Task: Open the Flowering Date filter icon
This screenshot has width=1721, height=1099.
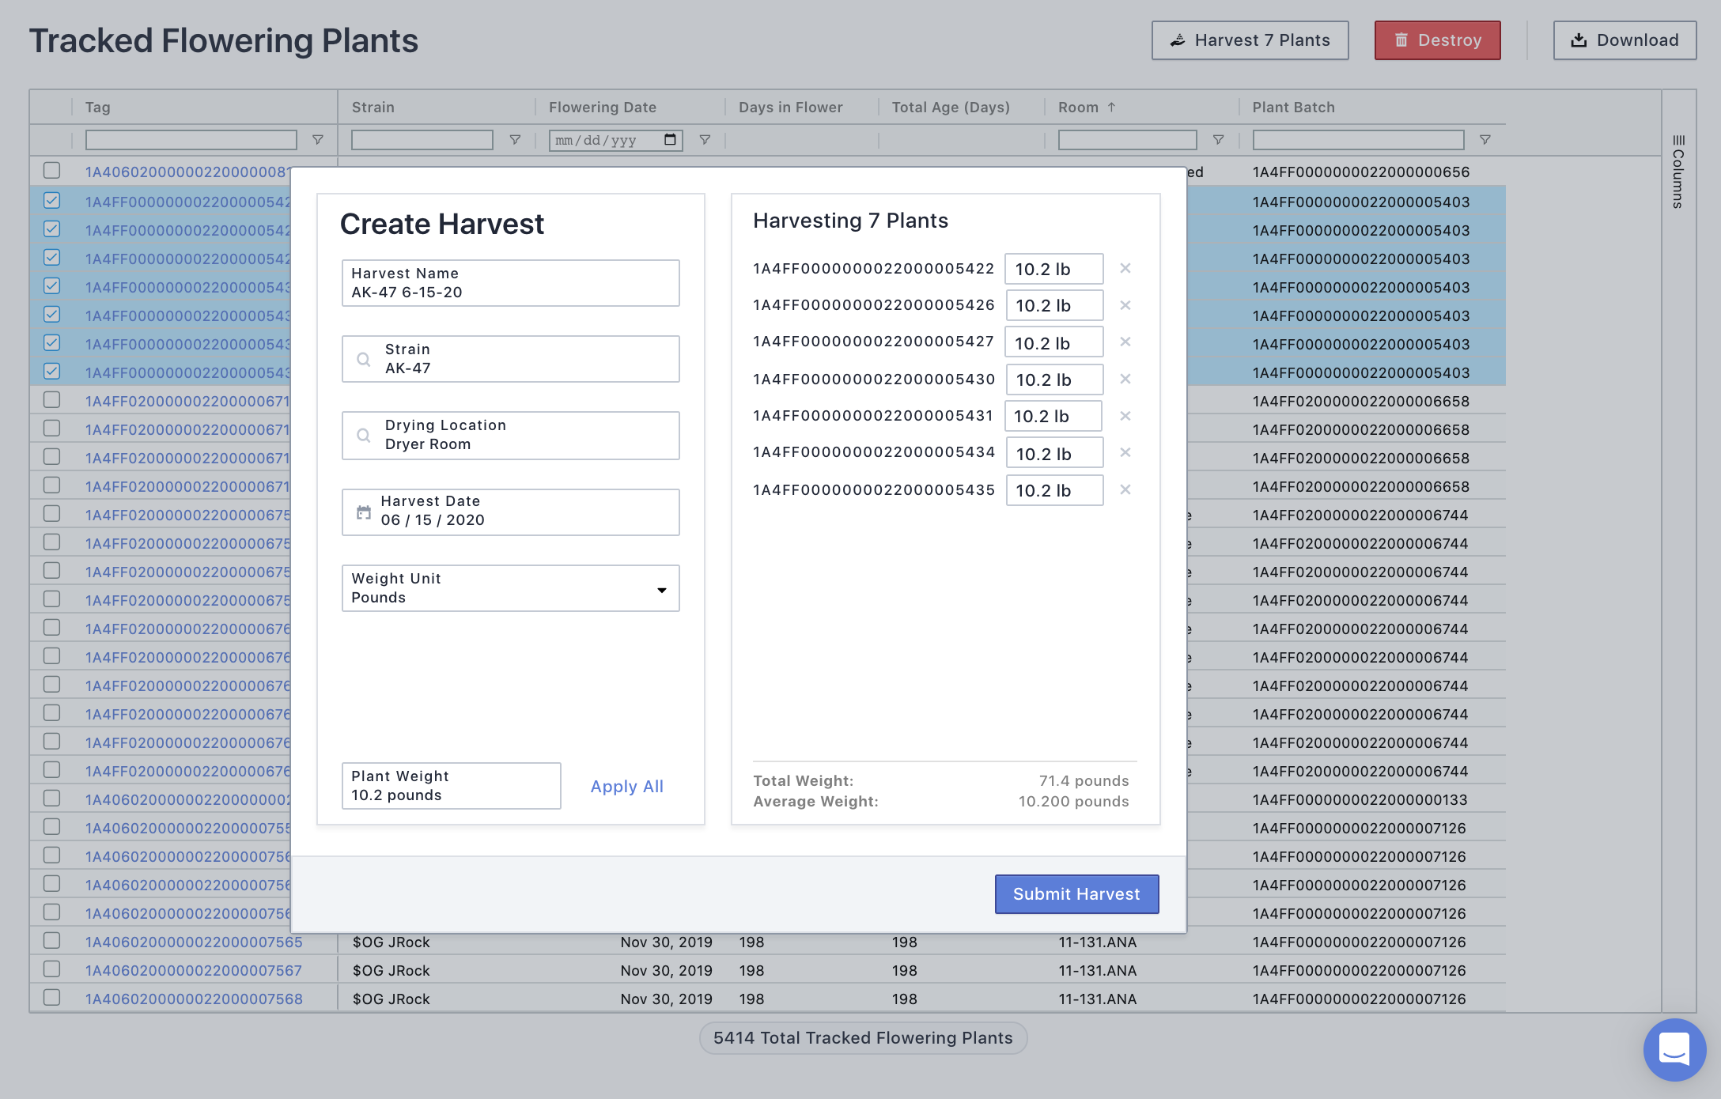Action: 705,140
